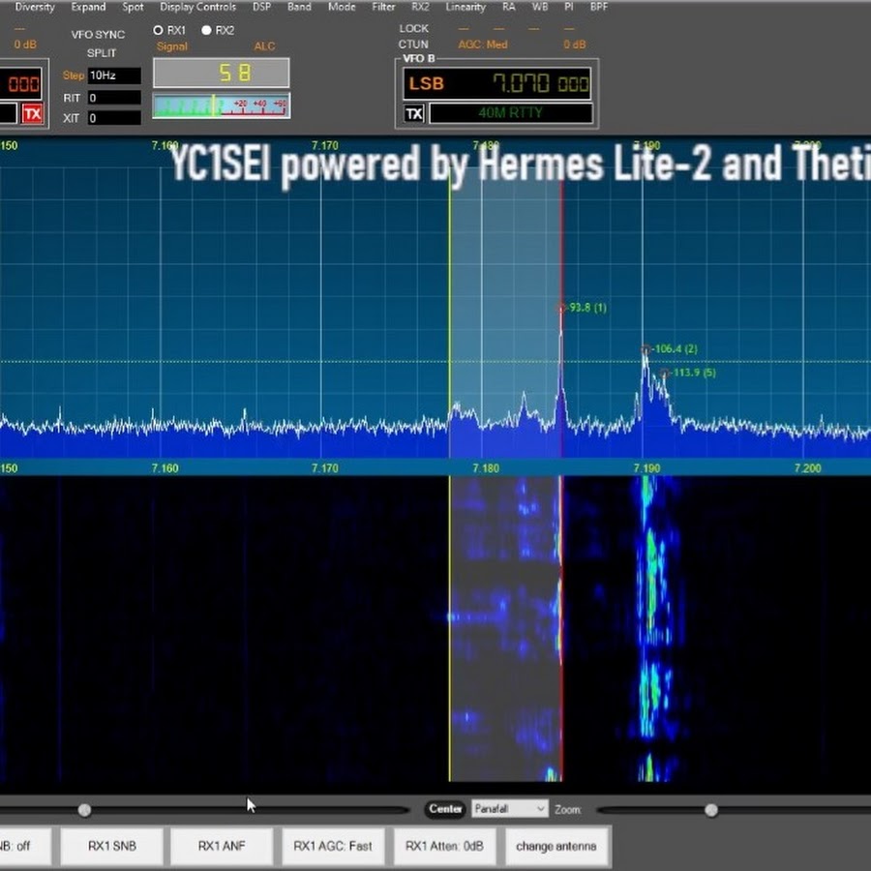This screenshot has height=871, width=871.
Task: Open the Spot menu
Action: coord(133,7)
